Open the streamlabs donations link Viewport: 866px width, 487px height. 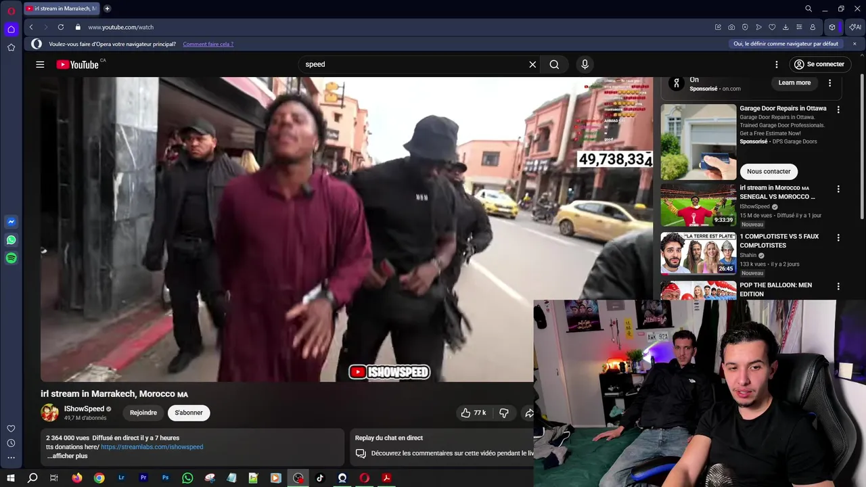(152, 447)
